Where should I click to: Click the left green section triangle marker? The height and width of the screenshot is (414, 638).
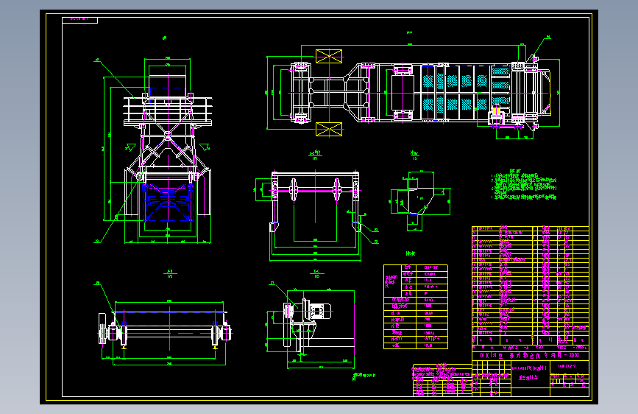130,147
